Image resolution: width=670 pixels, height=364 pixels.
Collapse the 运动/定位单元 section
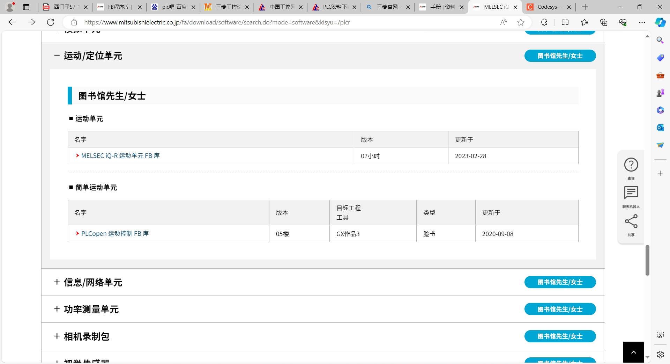[57, 56]
